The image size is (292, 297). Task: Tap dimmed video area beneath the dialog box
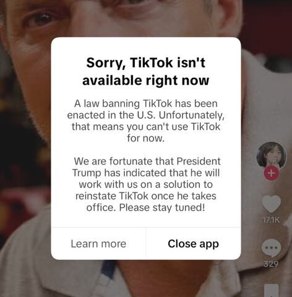tap(146, 278)
